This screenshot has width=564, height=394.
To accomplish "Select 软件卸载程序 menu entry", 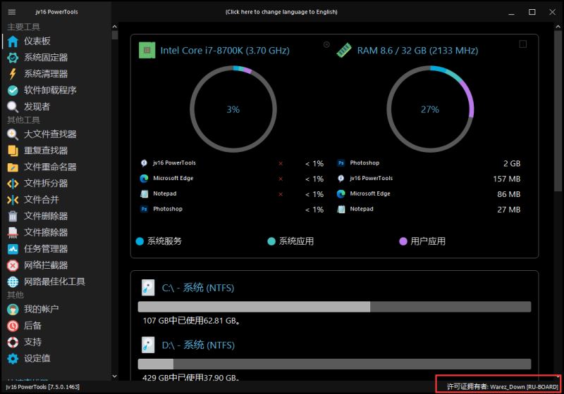I will [x=50, y=91].
